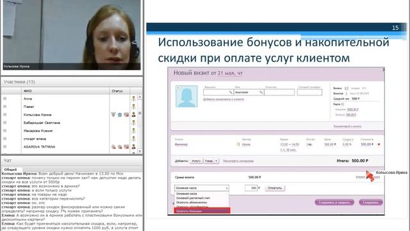The image size is (410, 231).
Task: Click third status icon for AGAPOVA TATYANA
Action: (126, 147)
